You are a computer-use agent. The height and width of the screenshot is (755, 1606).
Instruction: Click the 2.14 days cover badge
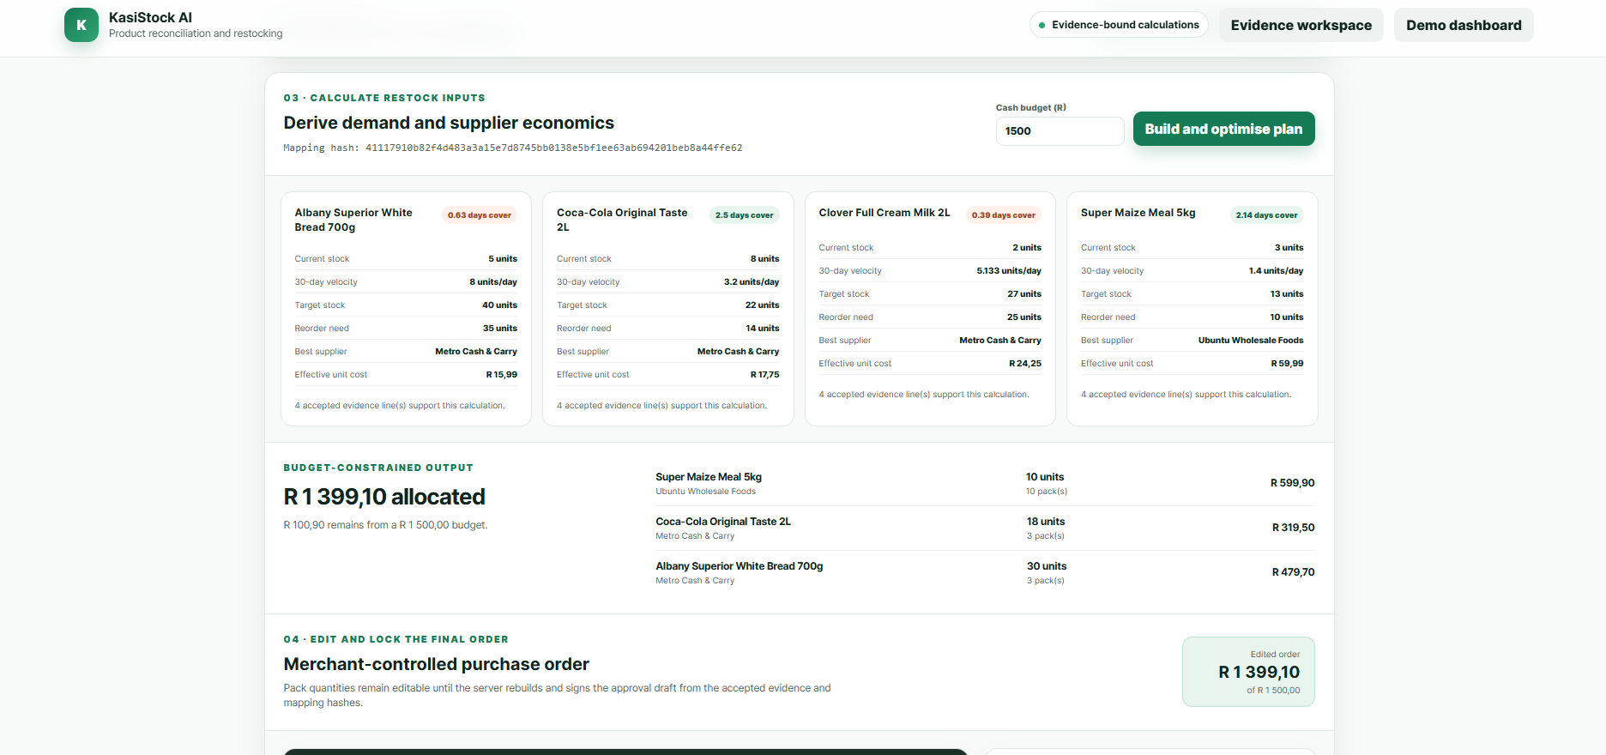click(1266, 215)
